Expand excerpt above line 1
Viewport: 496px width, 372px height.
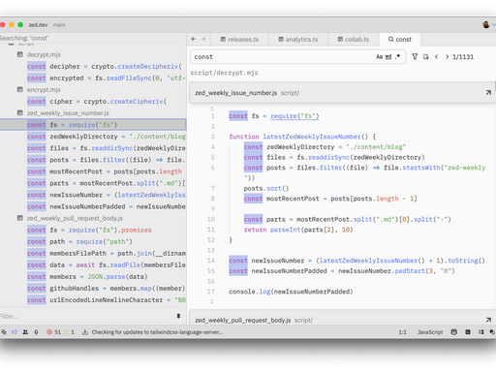coord(212,108)
